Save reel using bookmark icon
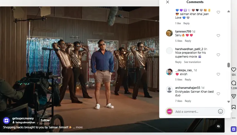237x135 pixels. (234, 107)
